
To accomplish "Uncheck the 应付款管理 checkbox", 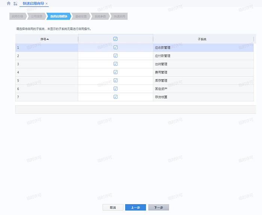I will [115, 56].
